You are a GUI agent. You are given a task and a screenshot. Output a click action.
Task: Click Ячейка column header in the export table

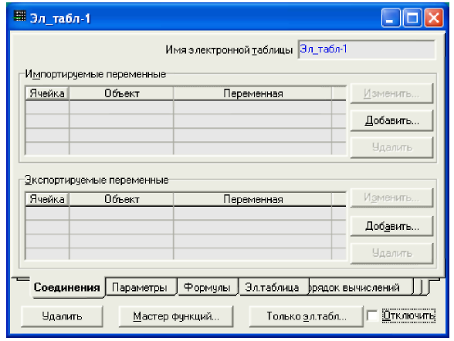pos(47,199)
